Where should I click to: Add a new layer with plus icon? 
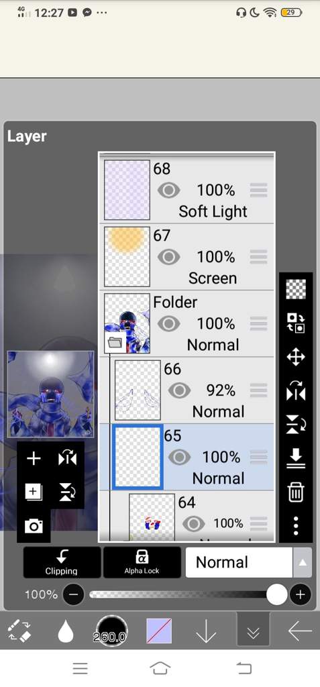(x=34, y=459)
